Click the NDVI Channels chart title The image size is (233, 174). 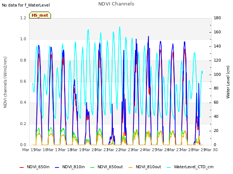point(116,4)
